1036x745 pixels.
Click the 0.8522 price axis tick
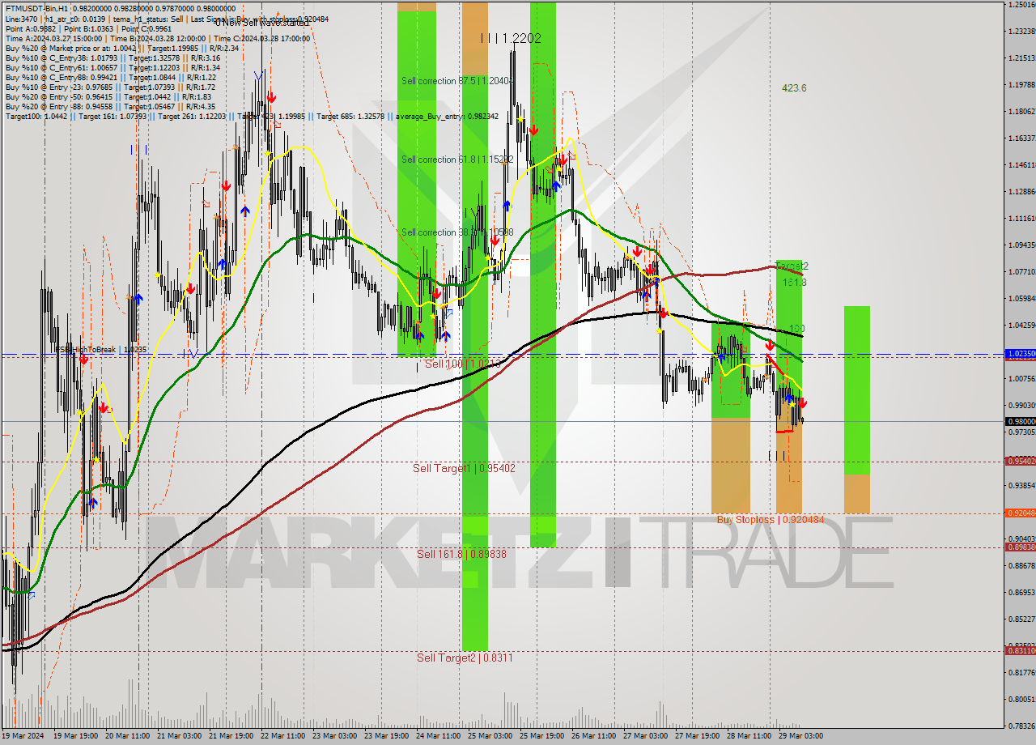point(1021,619)
